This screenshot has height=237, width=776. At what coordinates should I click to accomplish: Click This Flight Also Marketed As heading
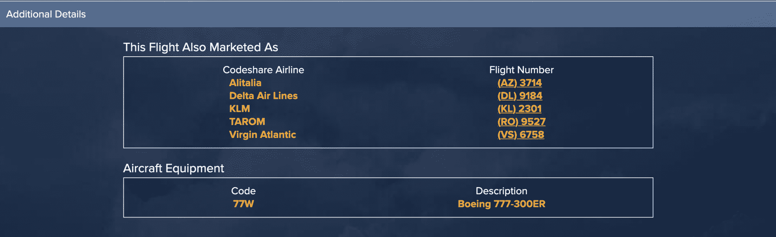[x=200, y=47]
